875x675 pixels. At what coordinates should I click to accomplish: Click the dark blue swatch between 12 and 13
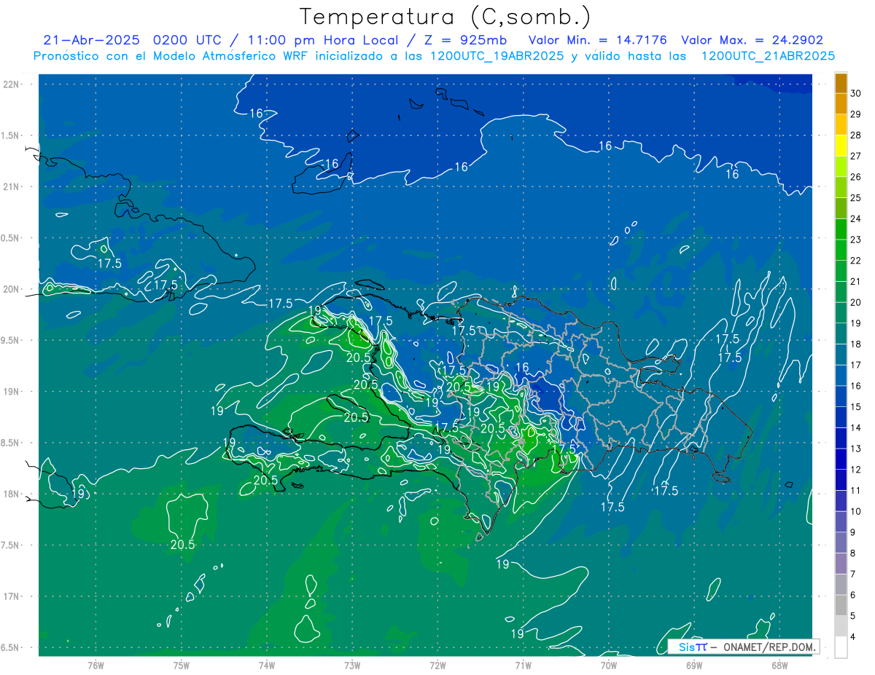(841, 459)
